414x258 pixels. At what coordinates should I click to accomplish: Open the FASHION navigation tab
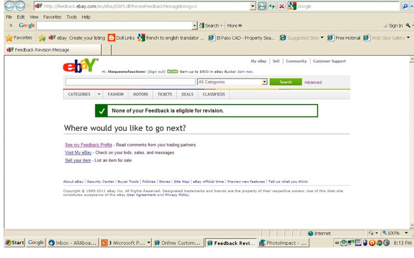pos(115,94)
